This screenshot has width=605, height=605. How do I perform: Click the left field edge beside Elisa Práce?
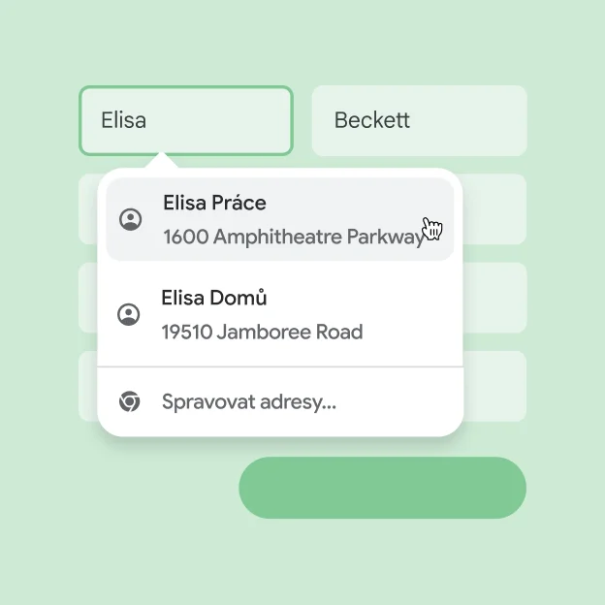(87, 208)
